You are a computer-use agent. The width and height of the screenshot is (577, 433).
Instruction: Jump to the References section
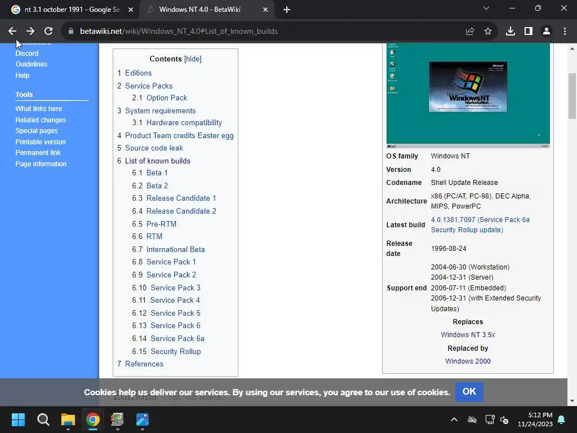click(x=144, y=364)
